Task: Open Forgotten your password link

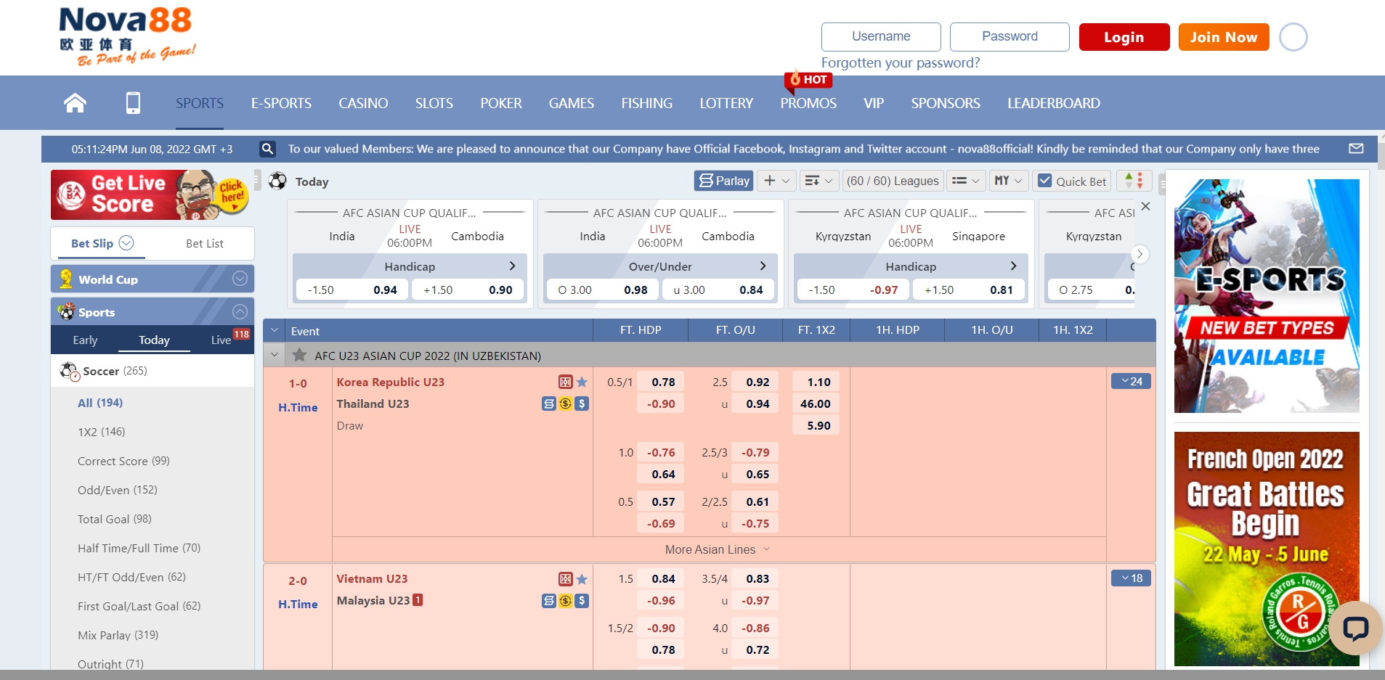Action: 901,63
